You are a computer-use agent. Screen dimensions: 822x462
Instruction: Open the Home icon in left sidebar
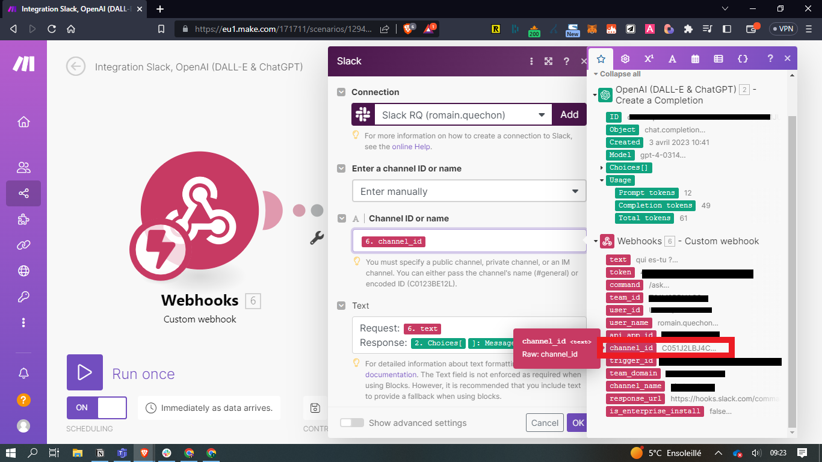pos(23,122)
